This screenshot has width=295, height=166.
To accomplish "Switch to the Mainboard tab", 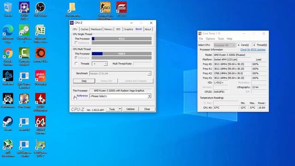I will pos(96,30).
